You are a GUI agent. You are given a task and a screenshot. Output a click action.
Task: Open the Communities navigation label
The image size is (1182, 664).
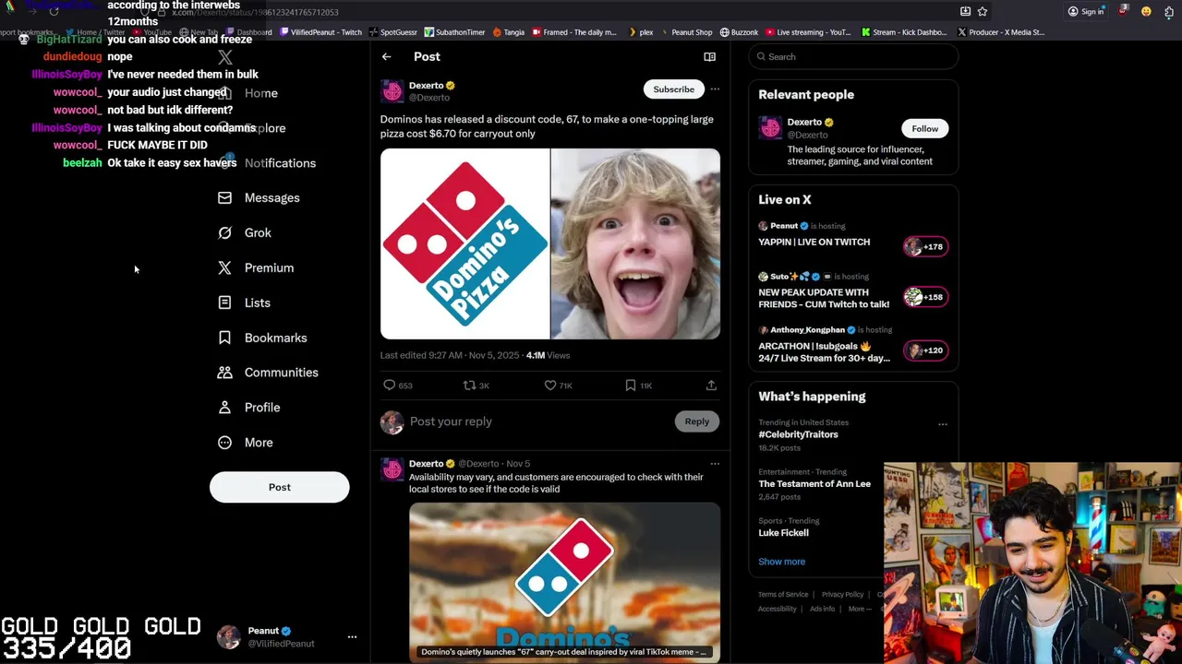coord(281,373)
